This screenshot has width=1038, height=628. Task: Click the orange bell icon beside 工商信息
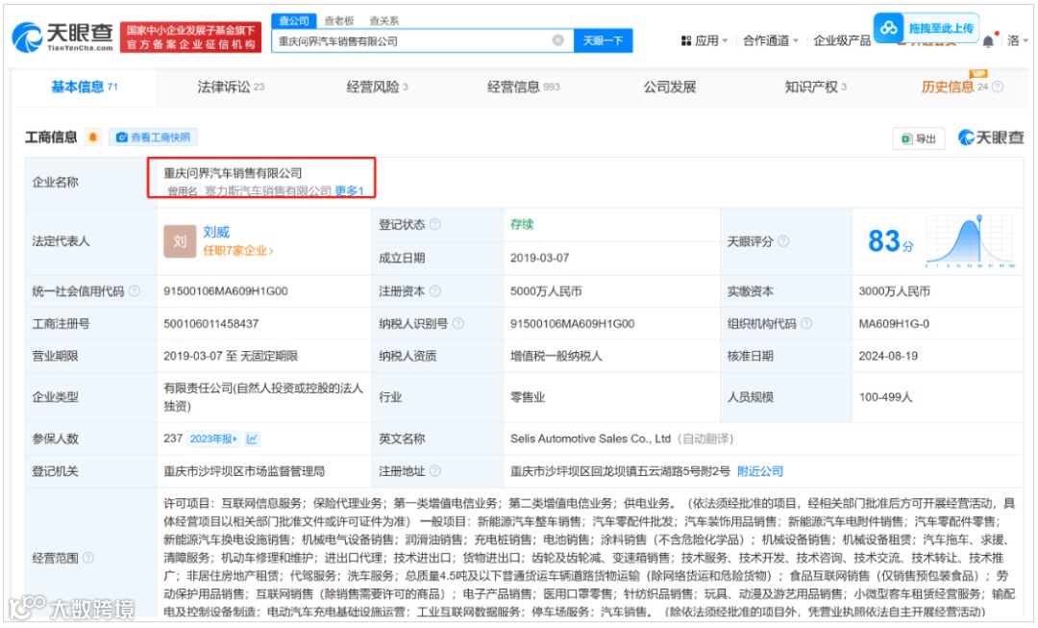[93, 138]
